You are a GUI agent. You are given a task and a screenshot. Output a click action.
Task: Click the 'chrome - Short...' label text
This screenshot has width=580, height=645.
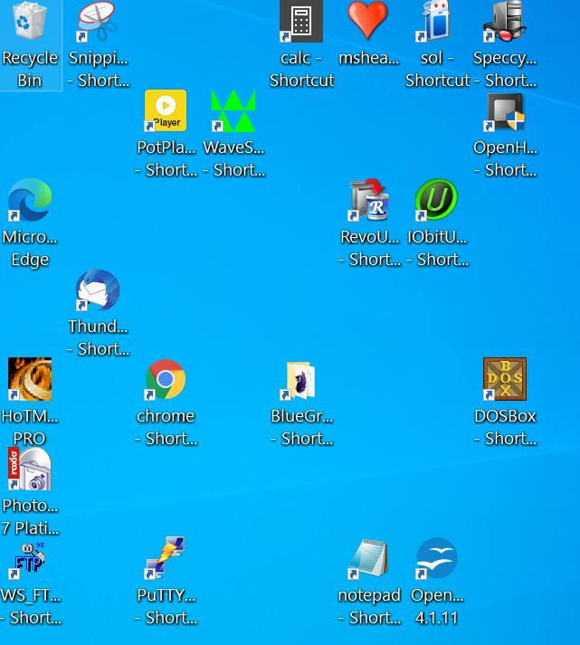166,427
